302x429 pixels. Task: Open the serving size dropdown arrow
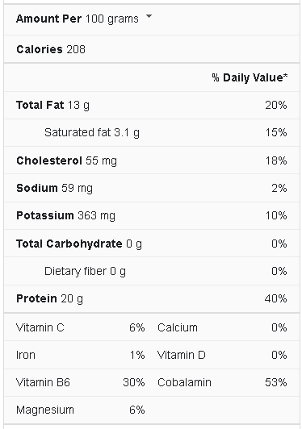pyautogui.click(x=149, y=16)
